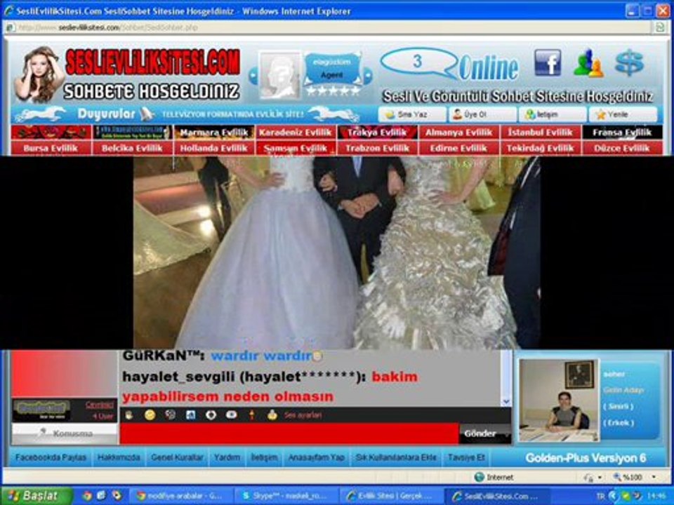Viewport: 674px width, 505px height.
Task: Click the İletişim button with people icon
Action: pos(553,114)
